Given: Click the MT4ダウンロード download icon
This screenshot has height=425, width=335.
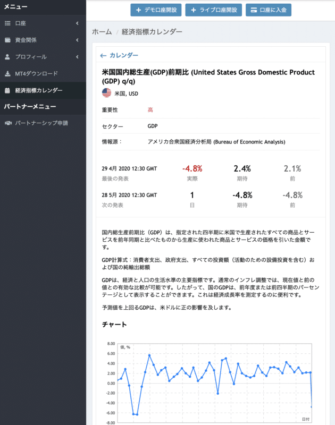Looking at the screenshot, I should [7, 74].
